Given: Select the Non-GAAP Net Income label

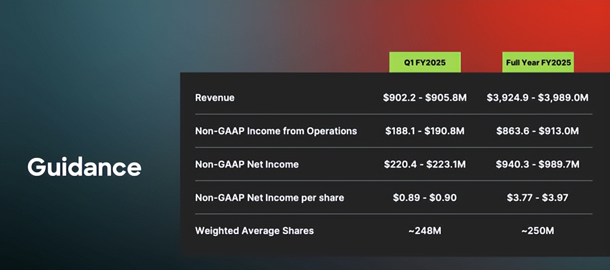Looking at the screenshot, I should (247, 165).
